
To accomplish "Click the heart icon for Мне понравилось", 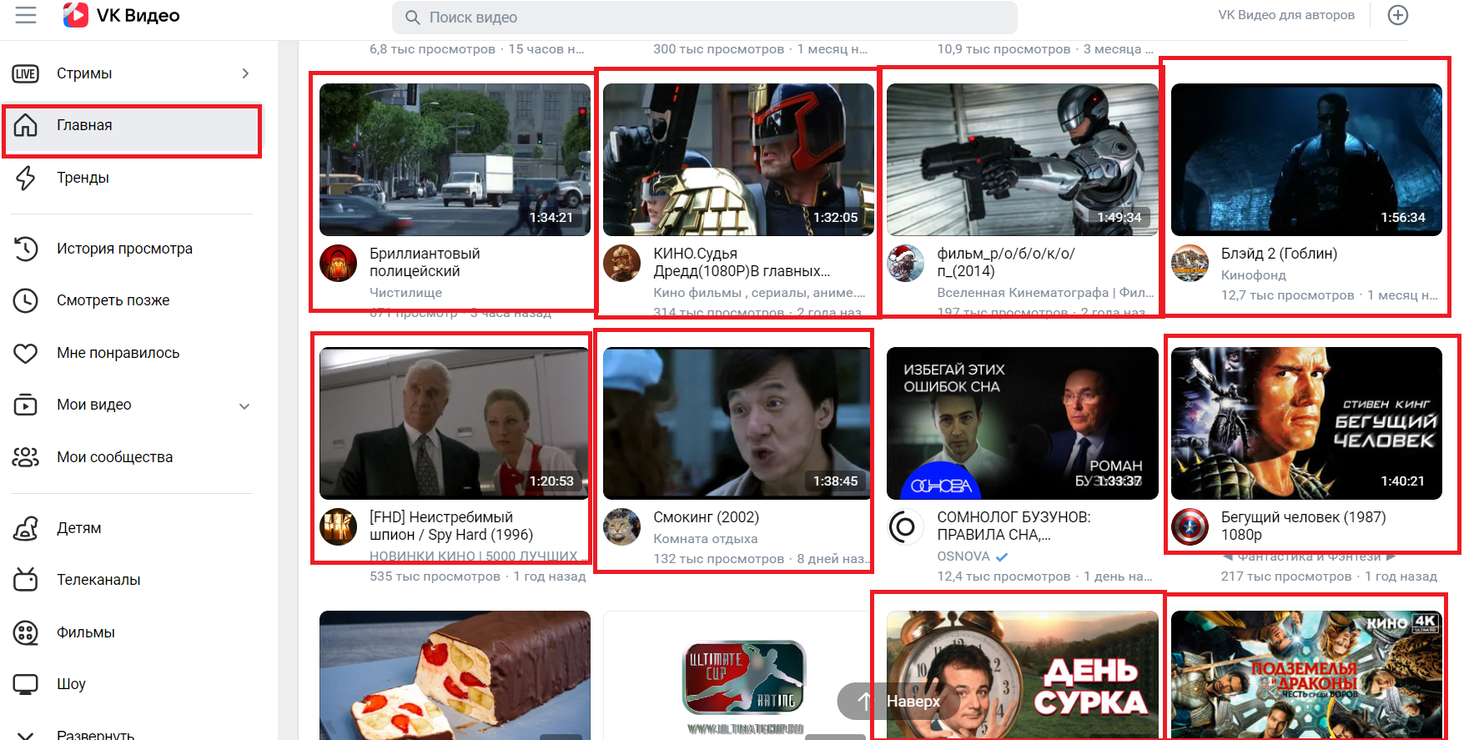I will [26, 353].
